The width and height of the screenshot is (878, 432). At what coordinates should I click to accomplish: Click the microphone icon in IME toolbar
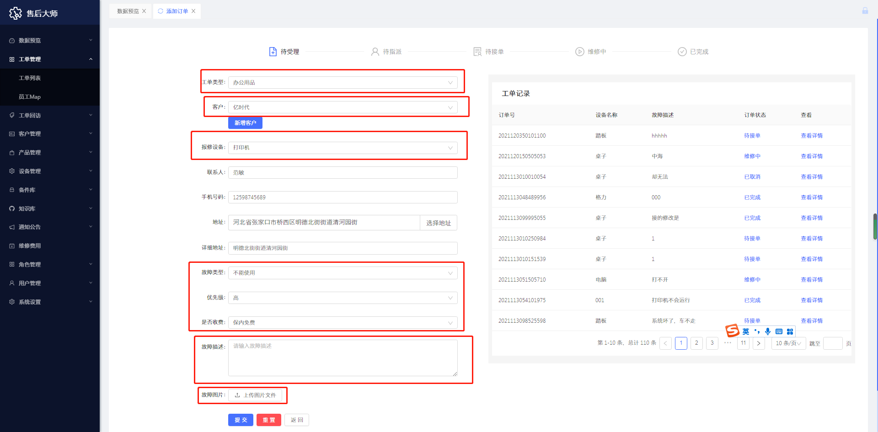click(768, 331)
